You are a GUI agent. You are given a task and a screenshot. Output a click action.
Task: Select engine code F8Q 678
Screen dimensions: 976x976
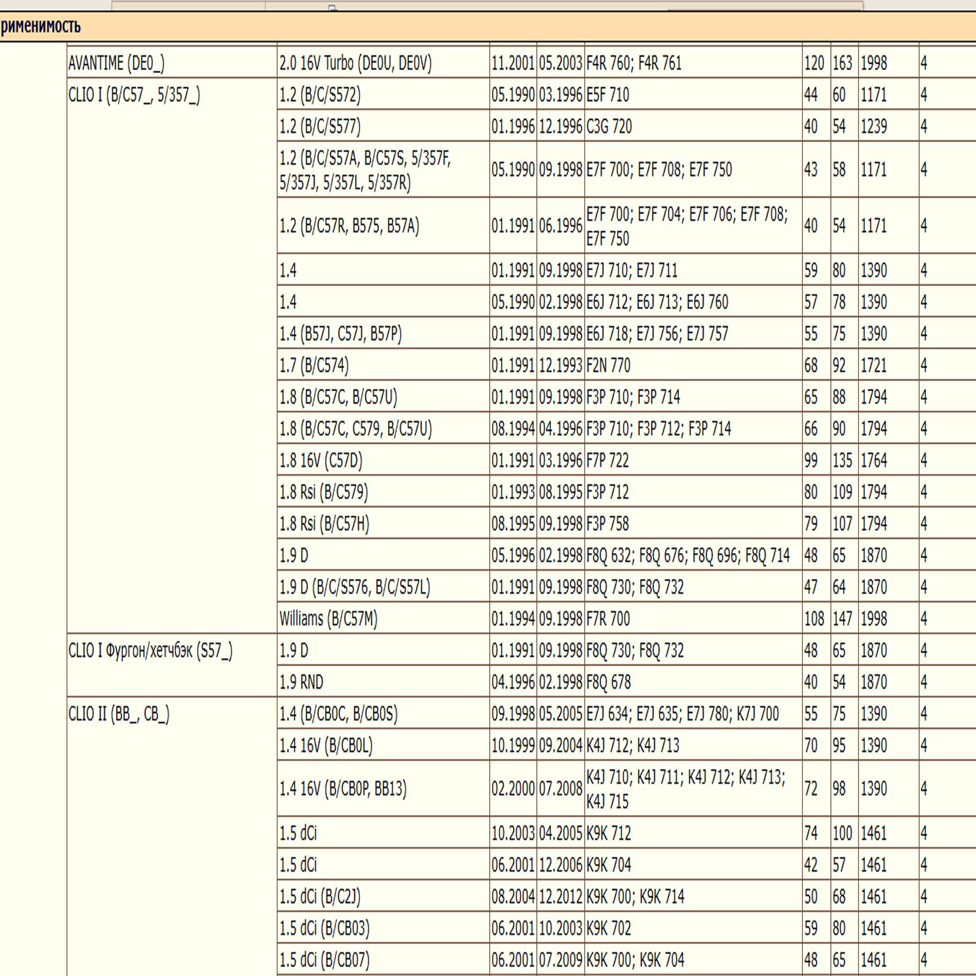click(x=608, y=682)
